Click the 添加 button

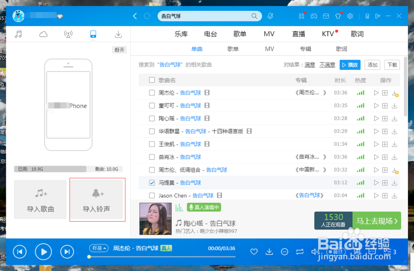click(x=372, y=65)
